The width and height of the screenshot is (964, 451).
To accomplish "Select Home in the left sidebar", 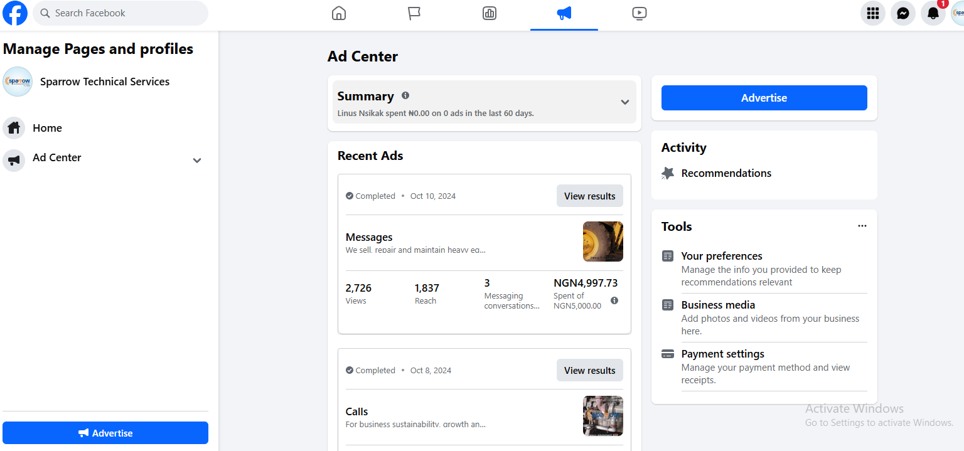I will pyautogui.click(x=47, y=128).
